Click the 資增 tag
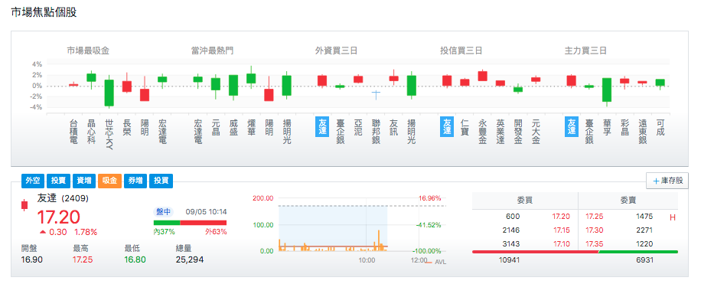Screen dimensions: 701x284 84,181
